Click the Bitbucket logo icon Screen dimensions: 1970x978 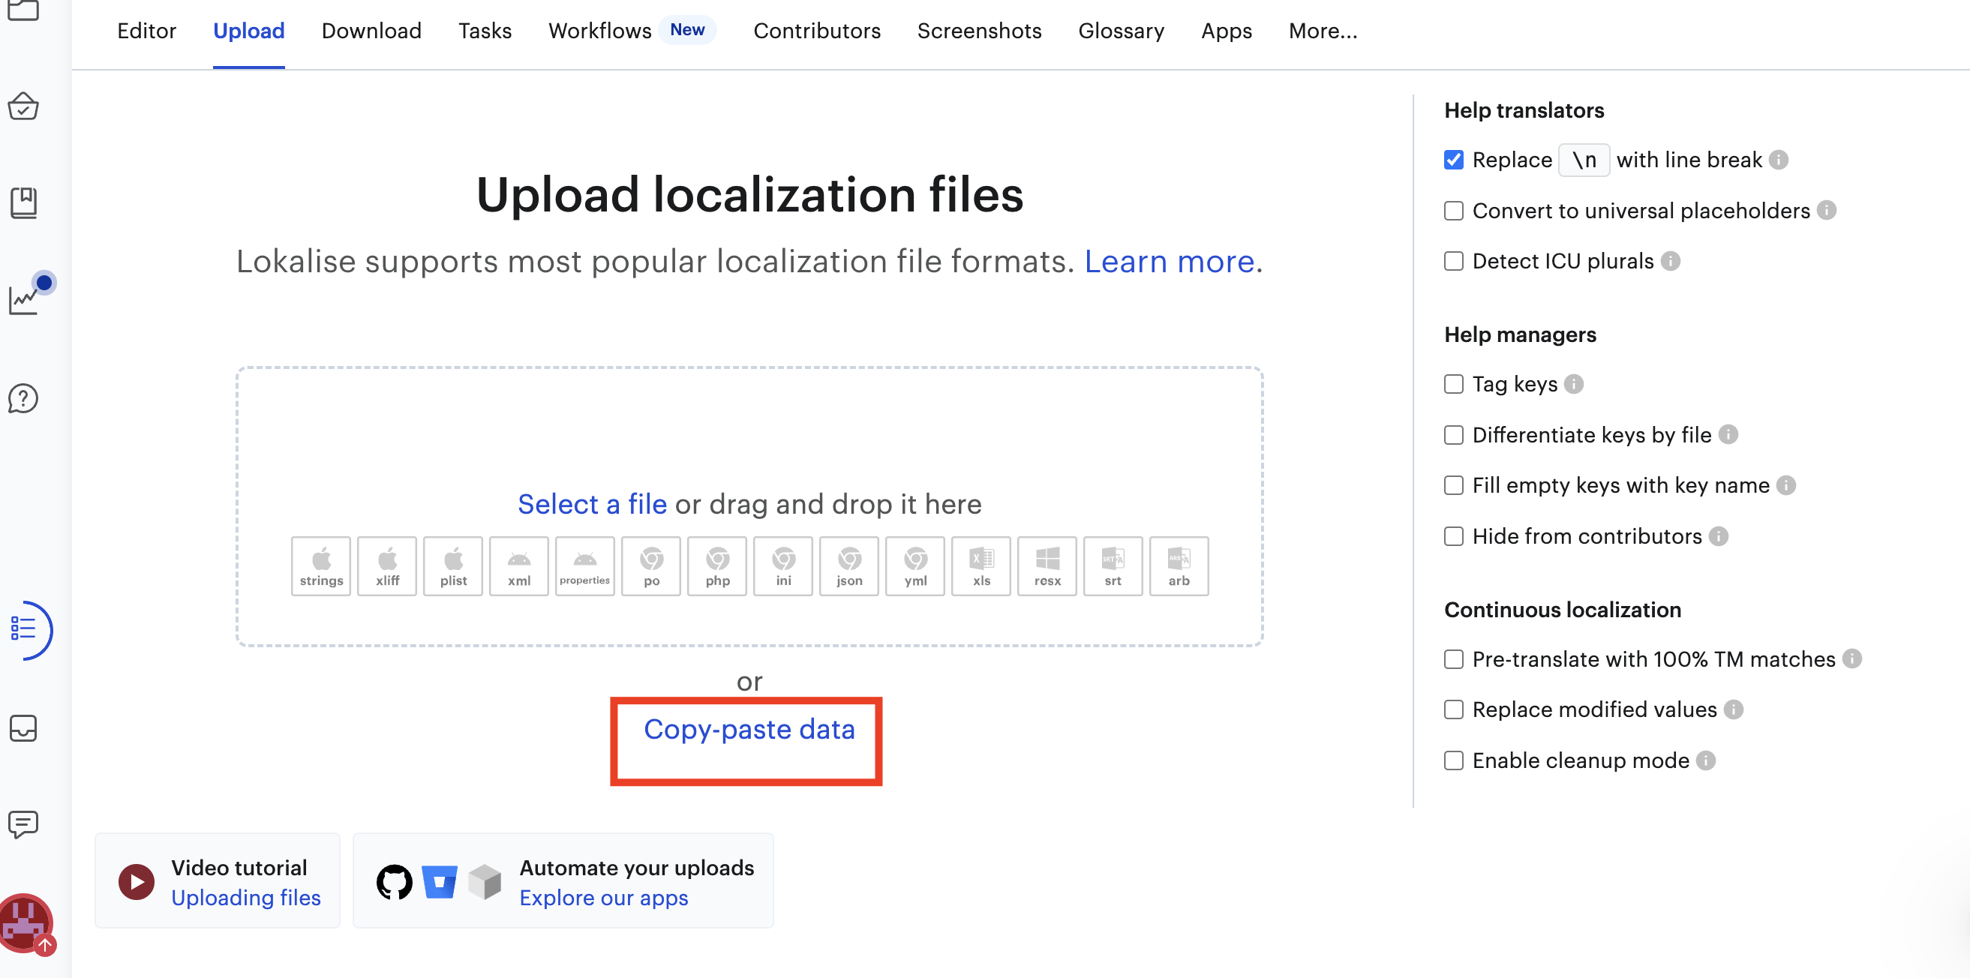pyautogui.click(x=440, y=882)
